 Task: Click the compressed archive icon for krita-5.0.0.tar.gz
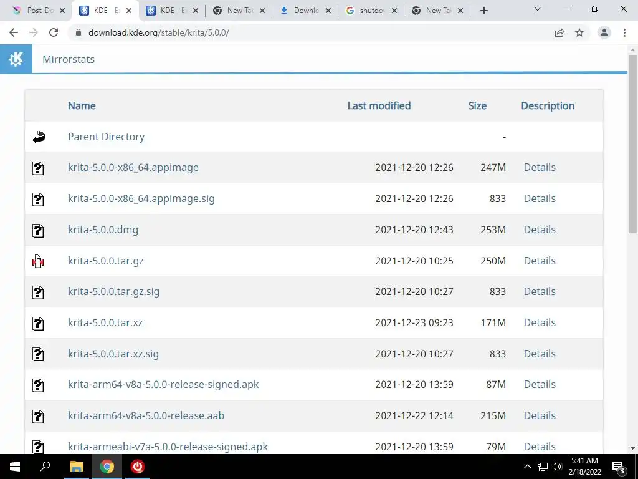click(38, 261)
